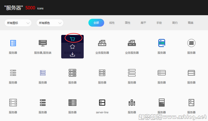
Task: Click the red 5000 icons count
Action: coord(30,8)
